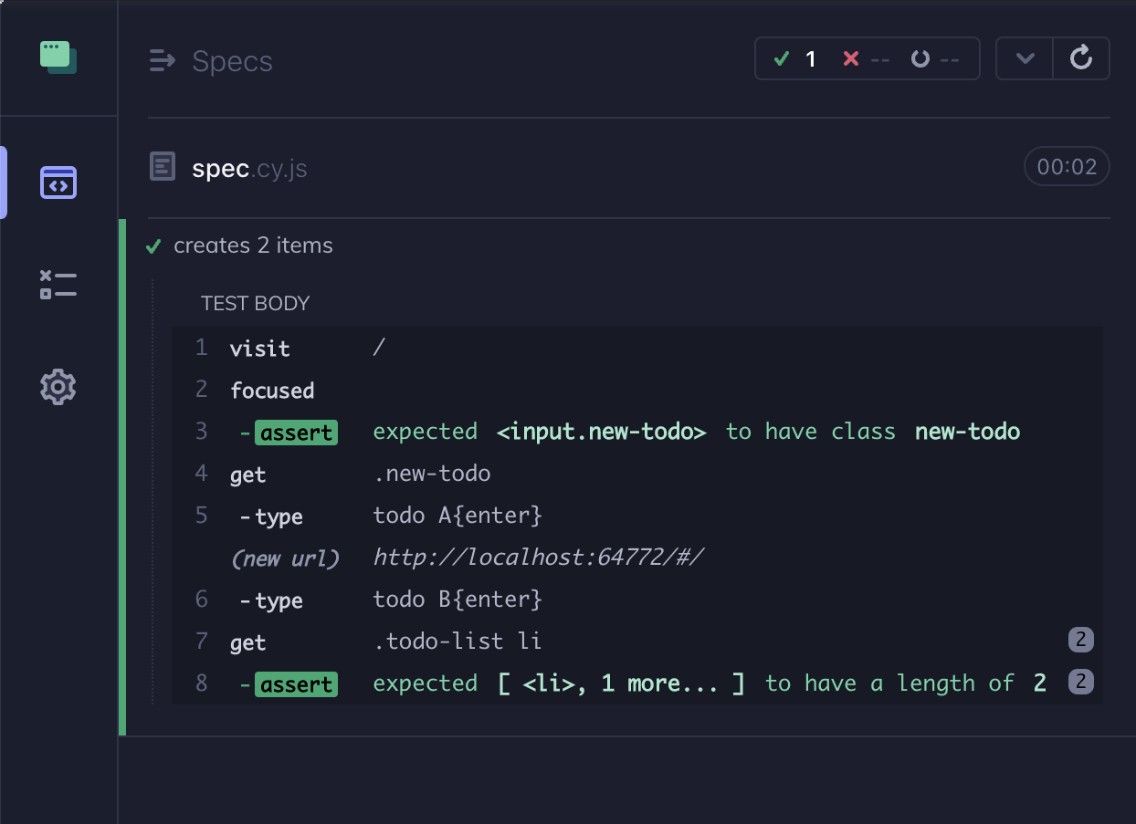Click the Specs panel toggle arrow icon
This screenshot has height=824, width=1136.
coord(163,60)
